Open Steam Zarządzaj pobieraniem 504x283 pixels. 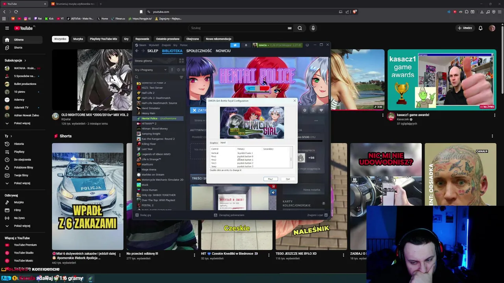pyautogui.click(x=229, y=215)
